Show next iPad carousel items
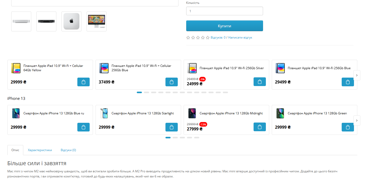Viewport: 376px width, 181px height. point(357,75)
